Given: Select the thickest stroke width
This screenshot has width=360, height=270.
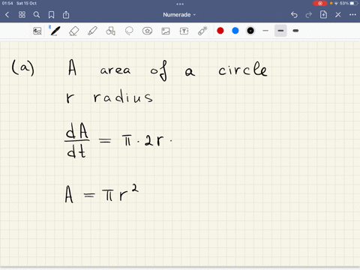Looking at the screenshot, I should click(295, 31).
